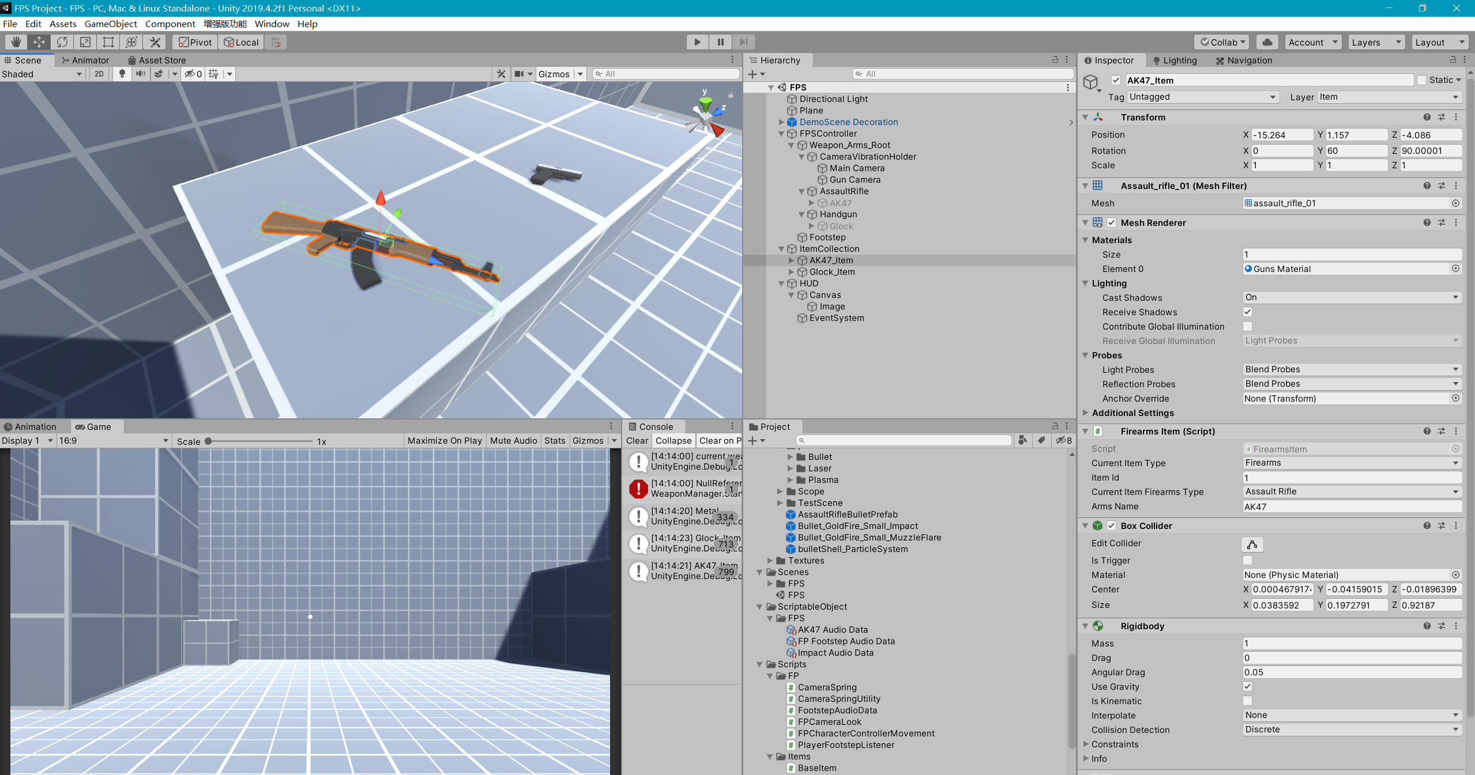Enable Is Kinematic checkbox
Screen dimensions: 1475x775
1248,701
